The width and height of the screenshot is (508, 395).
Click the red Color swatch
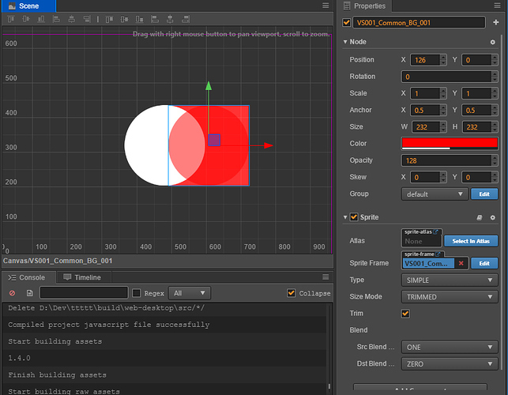pos(449,143)
